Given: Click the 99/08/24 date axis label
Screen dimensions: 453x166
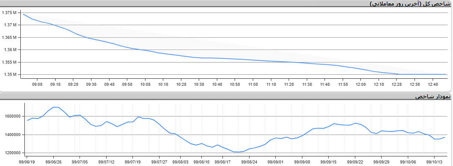Looking at the screenshot, I should coord(249,162).
